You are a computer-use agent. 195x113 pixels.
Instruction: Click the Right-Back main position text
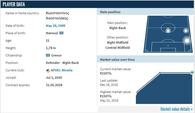[118, 28]
